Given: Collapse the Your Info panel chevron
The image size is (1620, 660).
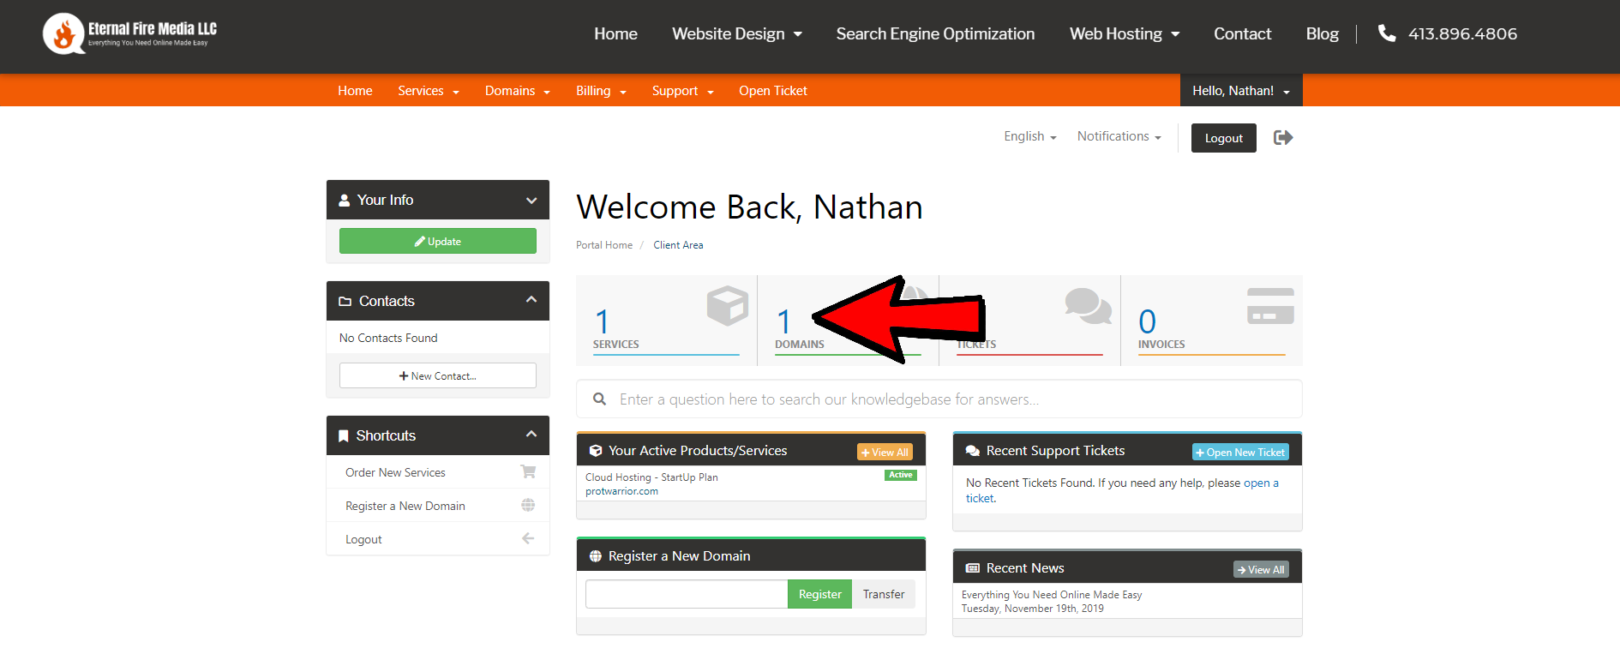Looking at the screenshot, I should tap(531, 201).
